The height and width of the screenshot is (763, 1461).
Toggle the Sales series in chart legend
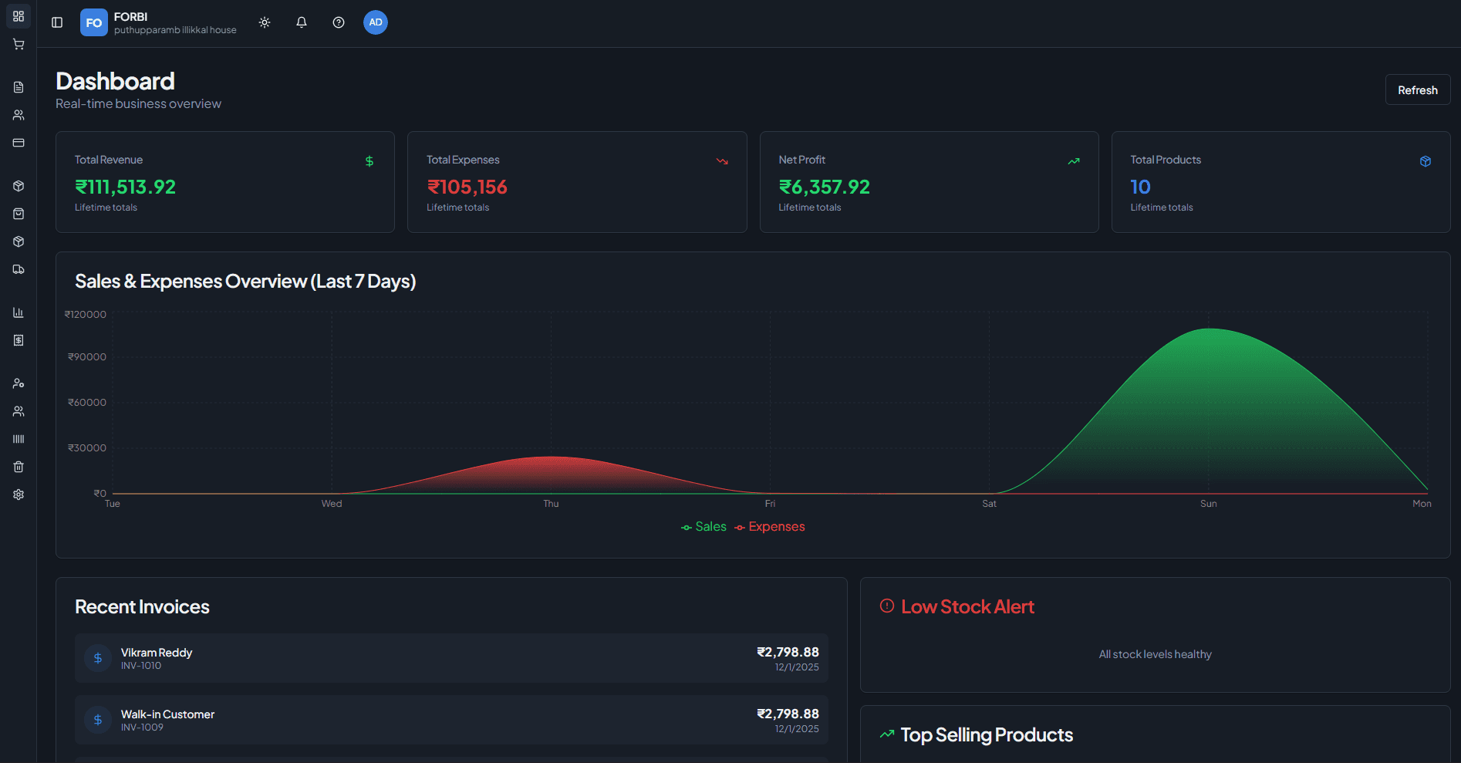tap(704, 527)
